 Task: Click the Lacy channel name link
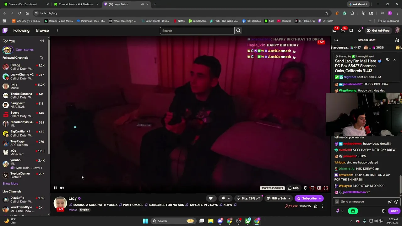click(73, 198)
